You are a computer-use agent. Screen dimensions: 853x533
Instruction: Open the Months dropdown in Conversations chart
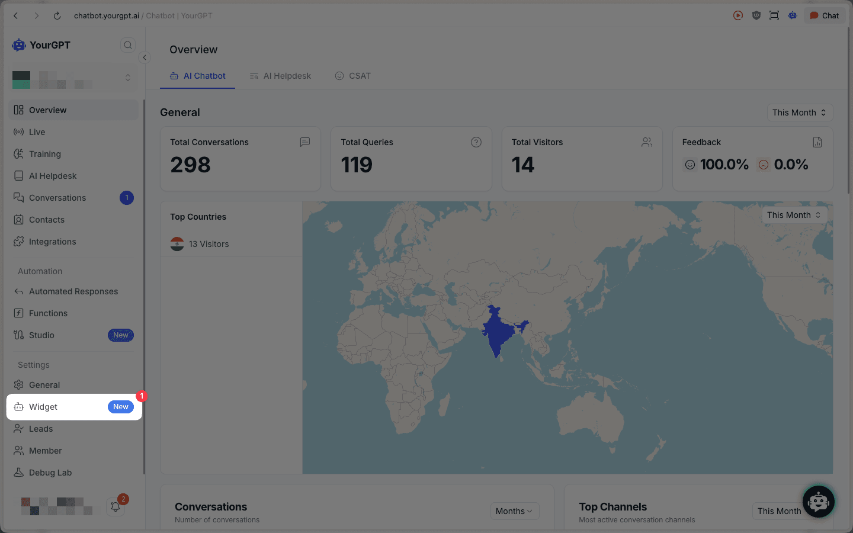click(514, 511)
